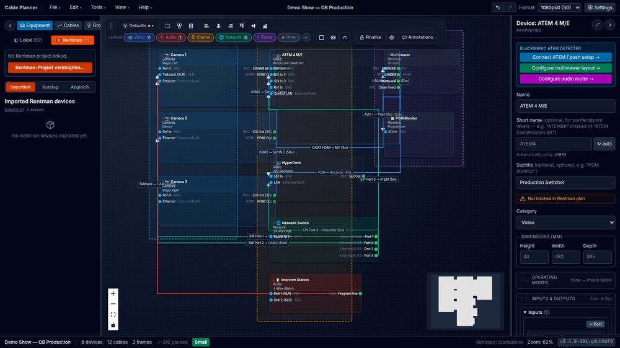Open the Defaults preset dropdown

(138, 25)
